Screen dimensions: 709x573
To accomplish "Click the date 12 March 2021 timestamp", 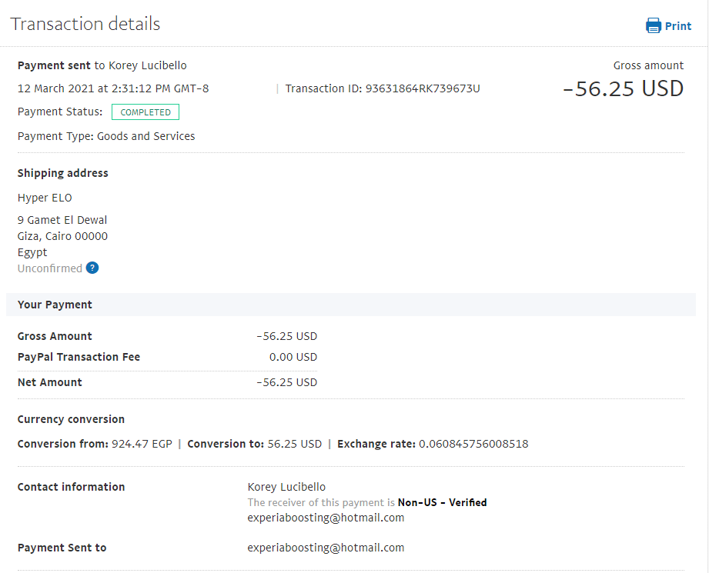I will [x=113, y=88].
